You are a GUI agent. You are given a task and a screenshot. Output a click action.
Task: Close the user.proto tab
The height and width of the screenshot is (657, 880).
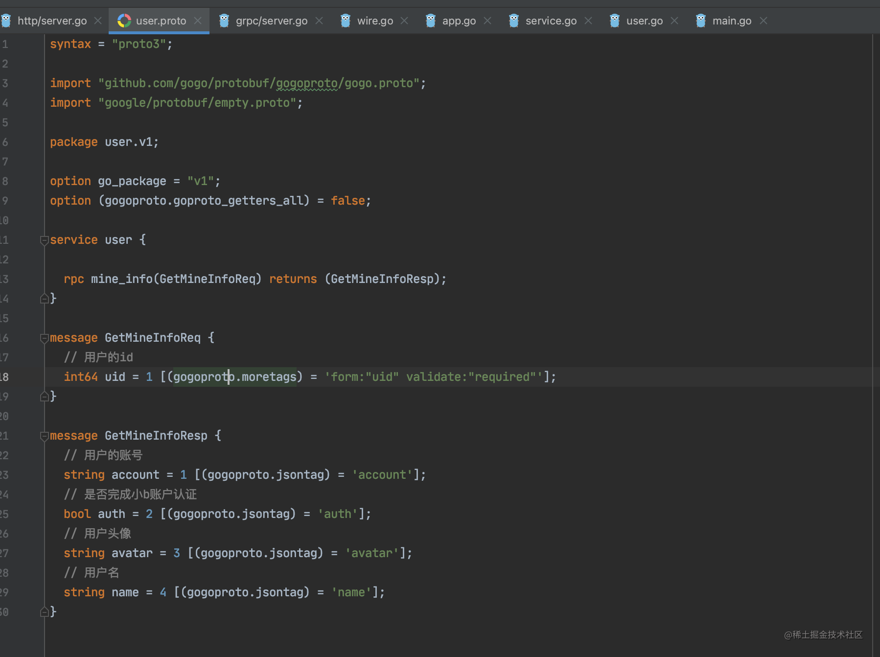click(198, 21)
